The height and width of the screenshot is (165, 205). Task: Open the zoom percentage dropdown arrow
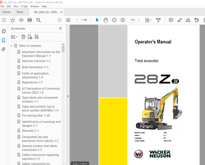[x=139, y=20]
